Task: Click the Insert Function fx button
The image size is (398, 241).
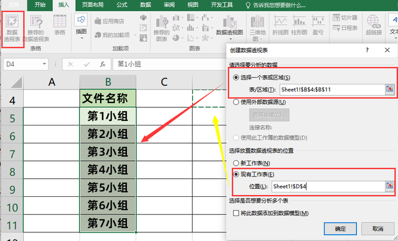Action: point(103,65)
